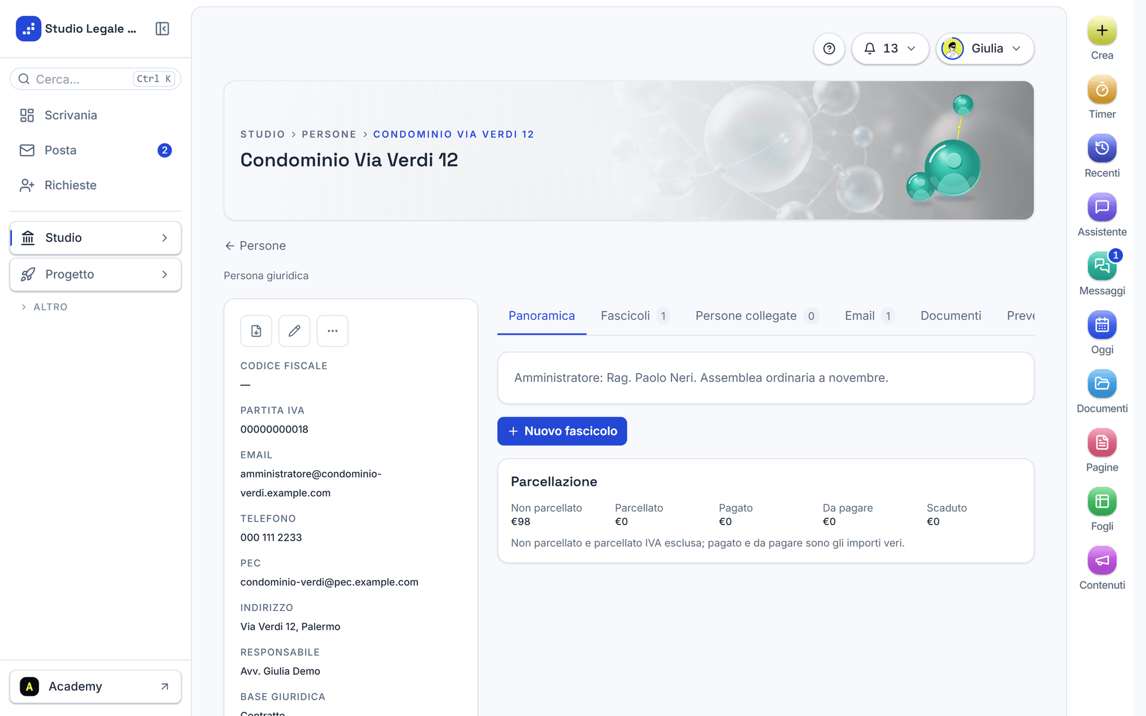Open the Email tab

coord(869,316)
